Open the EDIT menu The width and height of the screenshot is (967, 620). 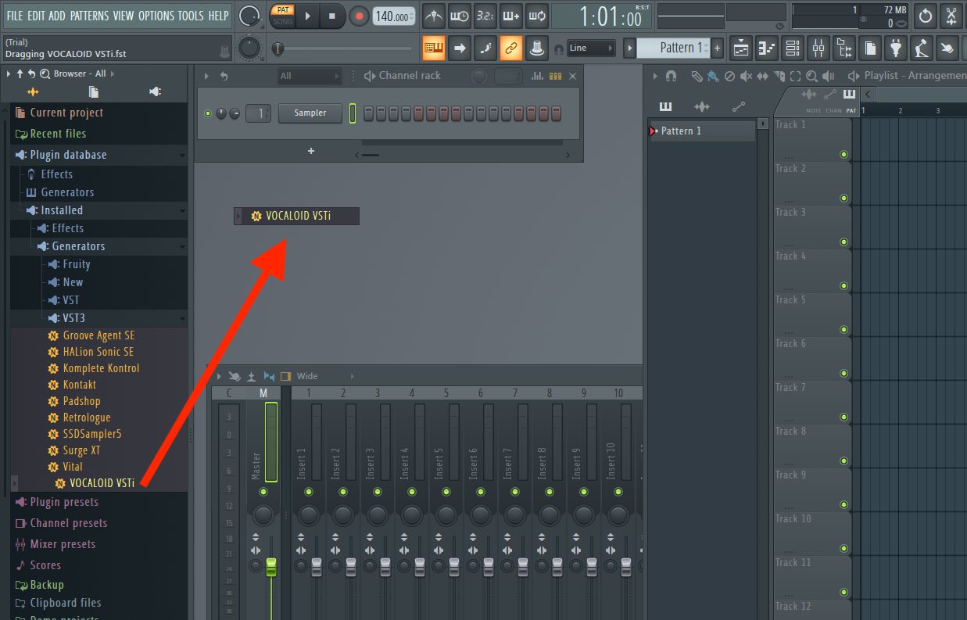pos(36,16)
